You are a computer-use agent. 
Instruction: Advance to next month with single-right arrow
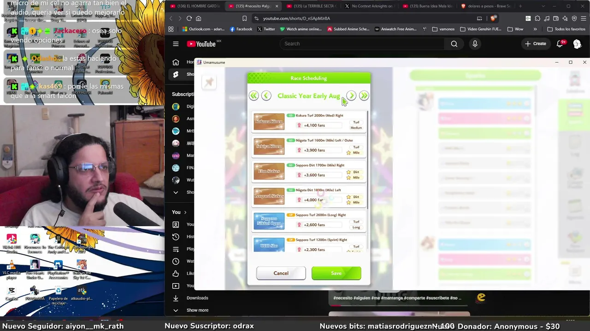pos(351,96)
